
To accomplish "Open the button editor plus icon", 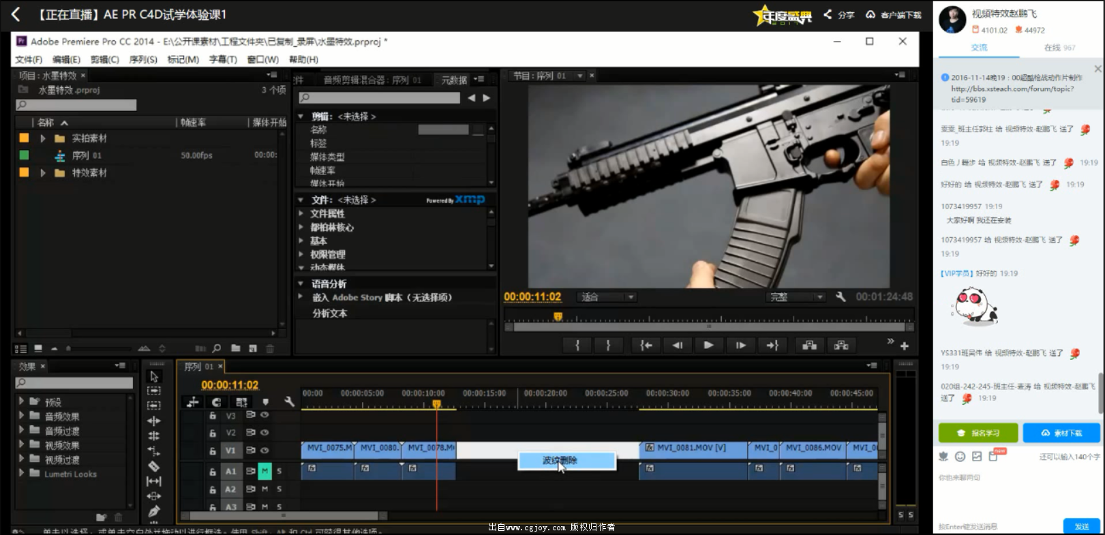I will [905, 346].
